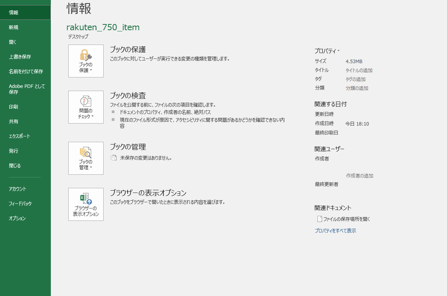Click the デスクトップ location text
The image size is (447, 296).
click(x=78, y=37)
